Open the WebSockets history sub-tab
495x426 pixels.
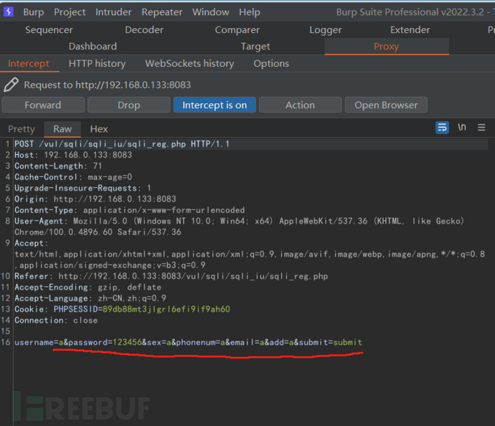(189, 63)
